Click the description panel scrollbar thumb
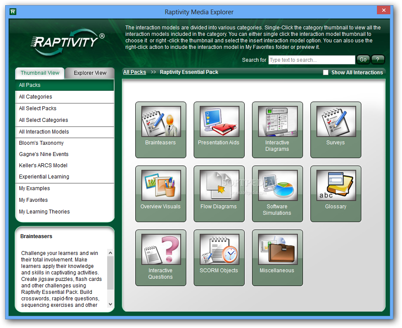Viewport: 402px width, 328px height. click(111, 272)
